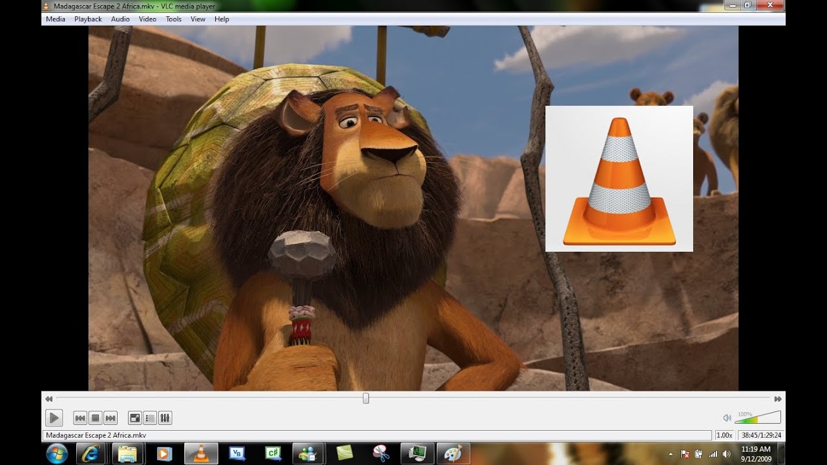This screenshot has width=827, height=465.
Task: Open Windows Explorer folder on taskbar
Action: [x=128, y=453]
